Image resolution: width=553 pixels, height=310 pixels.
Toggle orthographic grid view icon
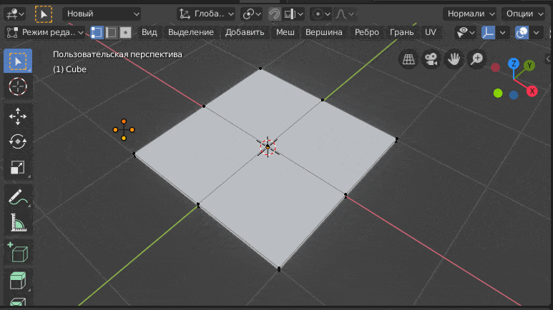click(x=408, y=59)
